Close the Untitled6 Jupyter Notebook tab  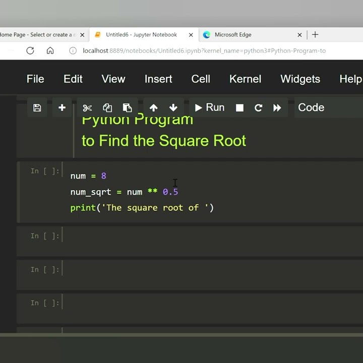(191, 35)
